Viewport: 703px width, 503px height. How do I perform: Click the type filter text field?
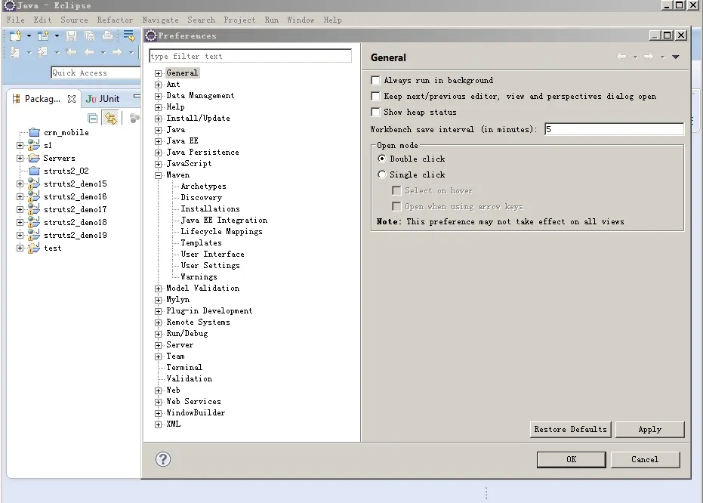250,56
